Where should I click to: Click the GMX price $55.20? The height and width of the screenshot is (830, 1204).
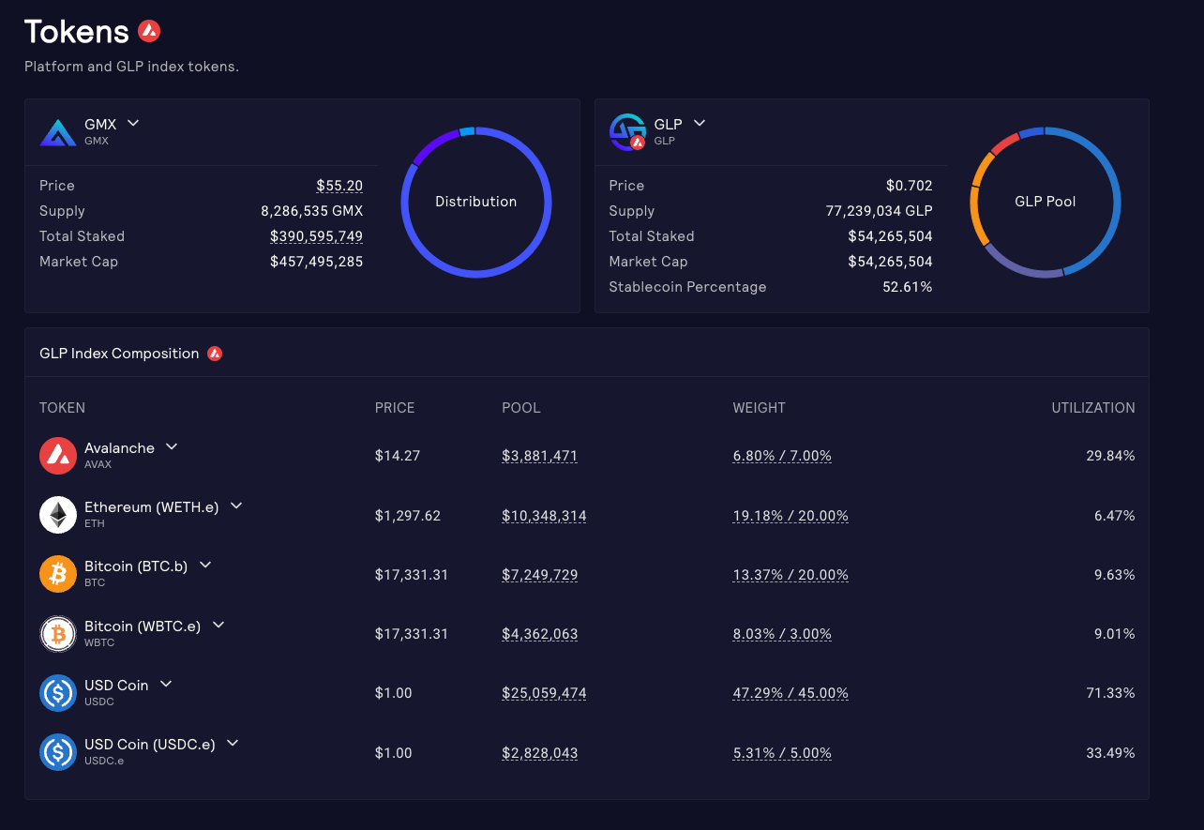[339, 186]
